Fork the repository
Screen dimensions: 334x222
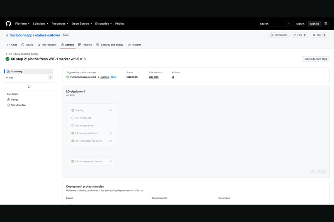[x=300, y=35]
